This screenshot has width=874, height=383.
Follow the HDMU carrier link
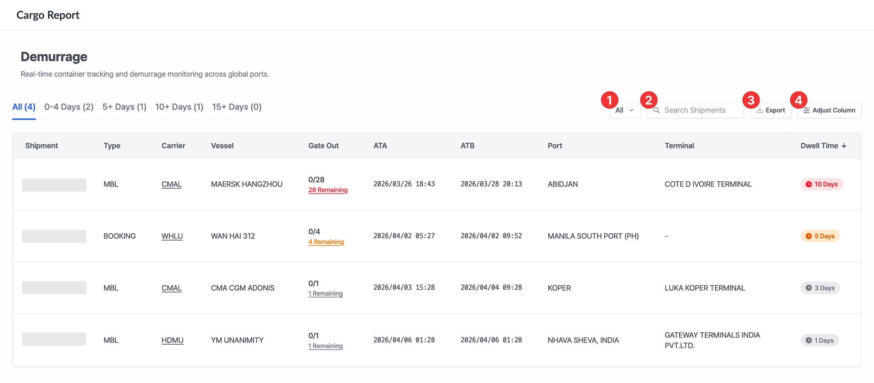click(x=172, y=340)
